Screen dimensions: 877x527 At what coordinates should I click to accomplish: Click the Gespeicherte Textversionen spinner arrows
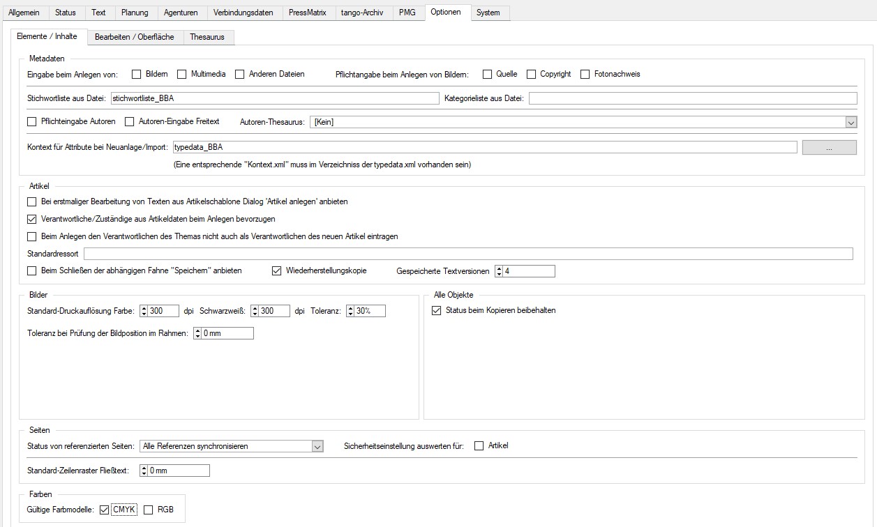point(499,271)
